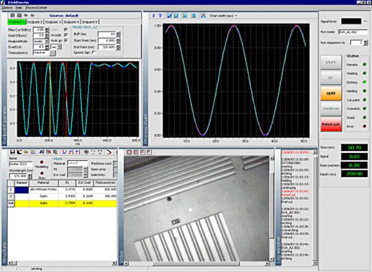The height and width of the screenshot is (272, 372).
Task: Click the stacked-lines layer icon in Structure toolbar
Action: pyautogui.click(x=33, y=152)
